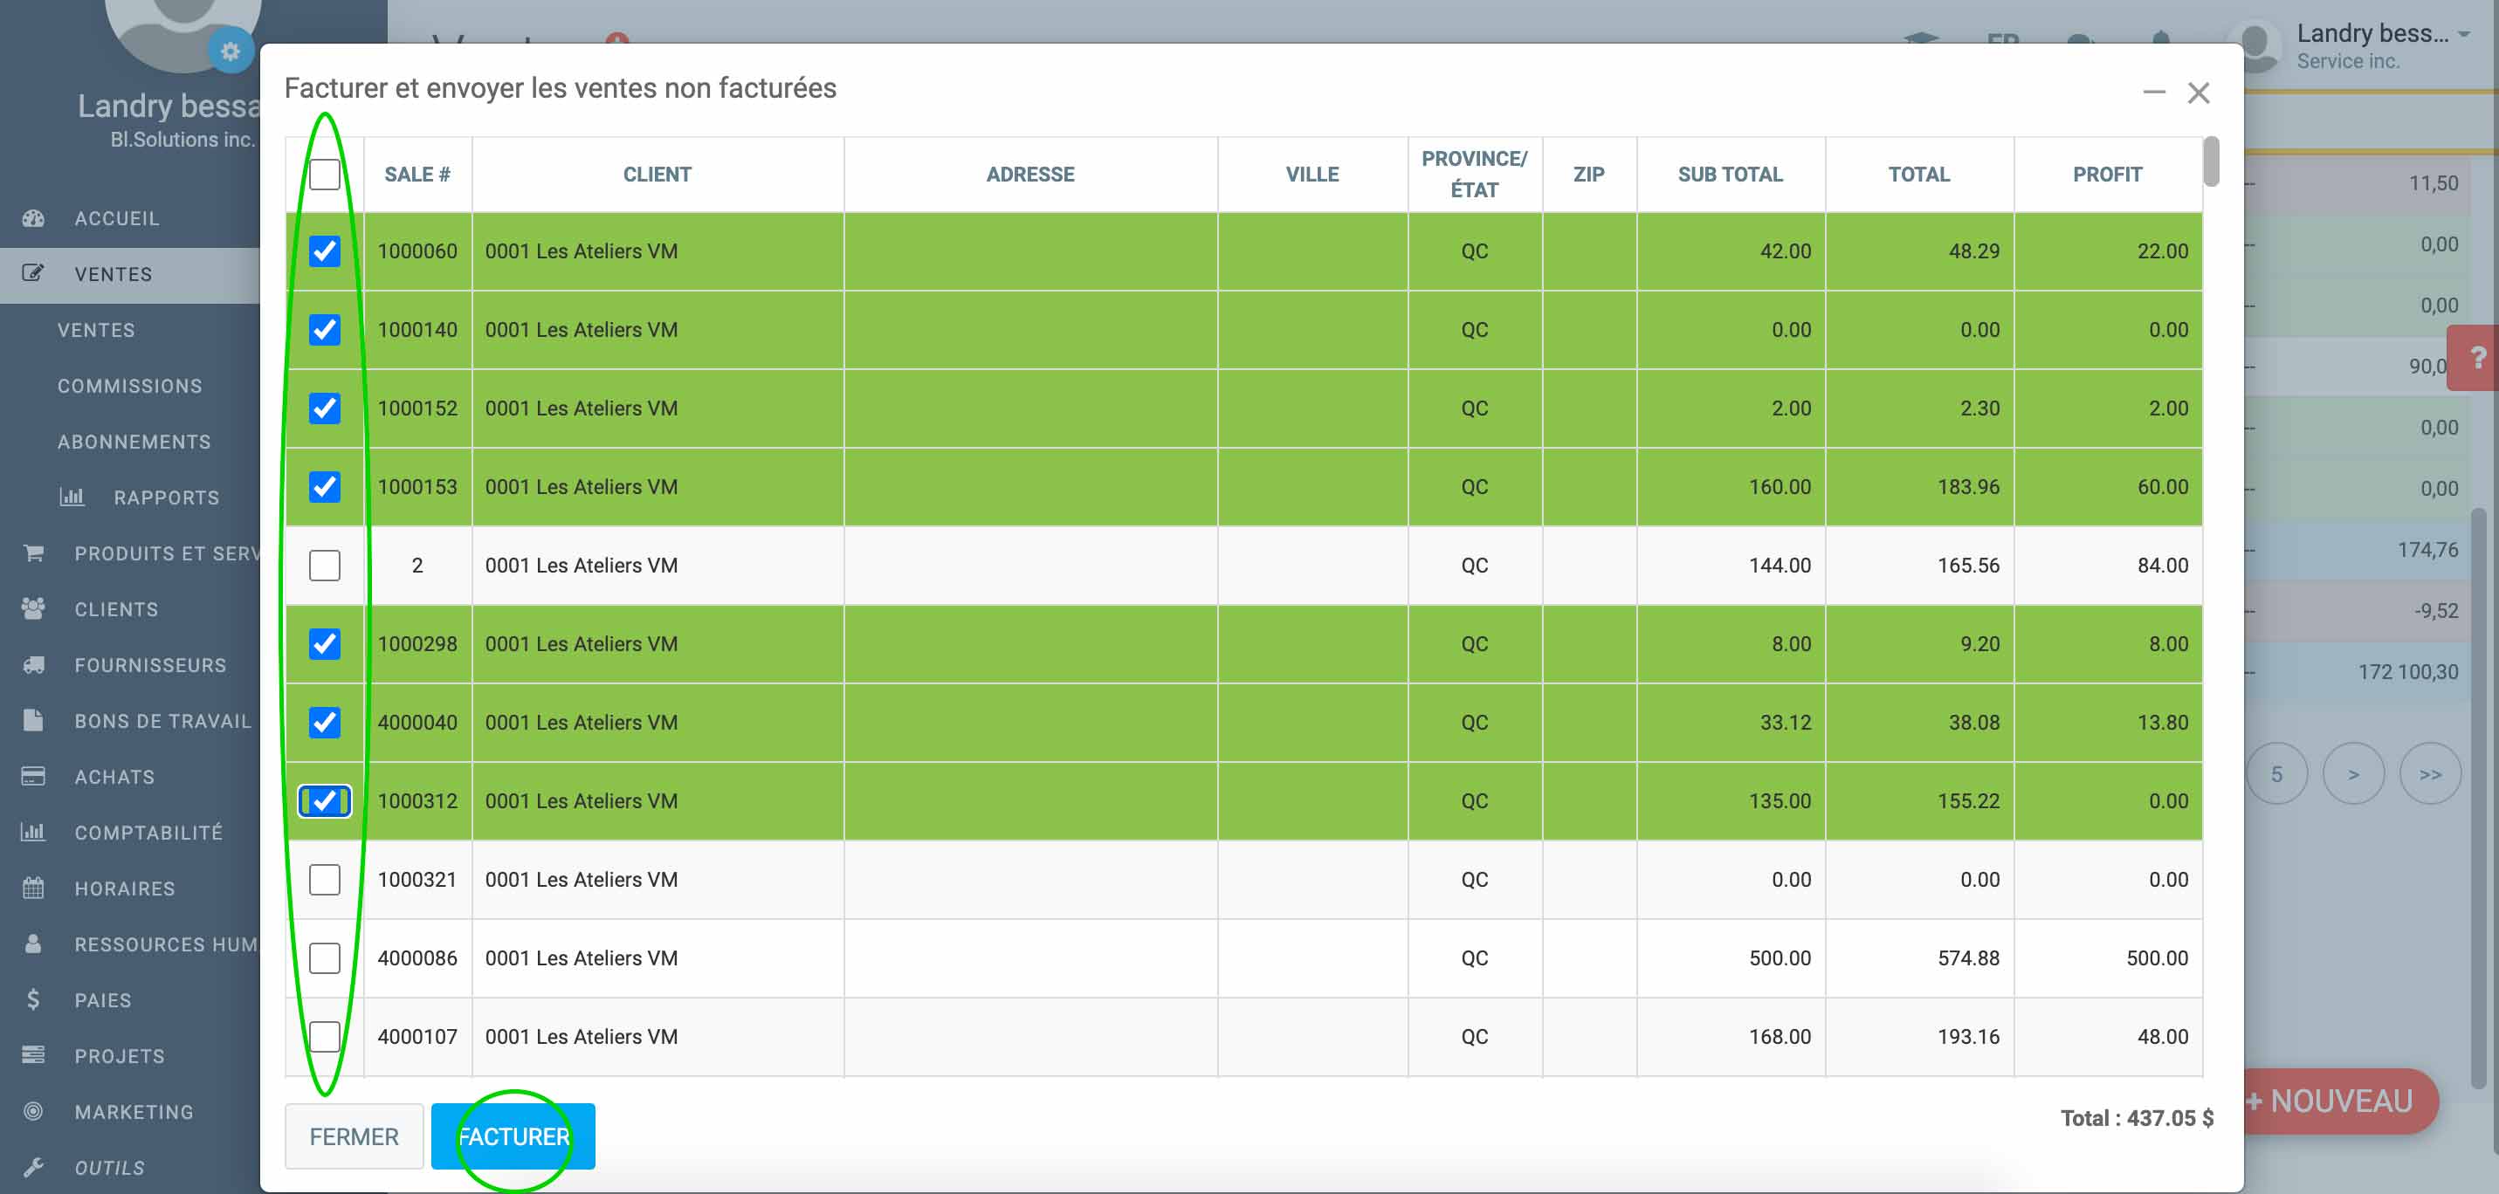Open the Landry bess... user dropdown
This screenshot has height=1194, width=2499.
[x=2380, y=35]
